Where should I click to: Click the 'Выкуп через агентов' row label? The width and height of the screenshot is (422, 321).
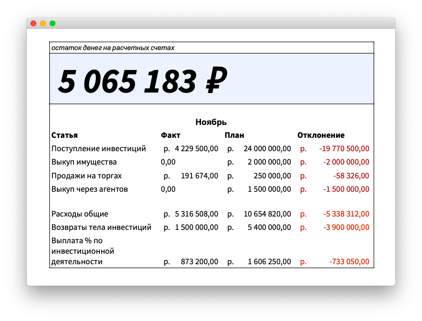tap(90, 189)
